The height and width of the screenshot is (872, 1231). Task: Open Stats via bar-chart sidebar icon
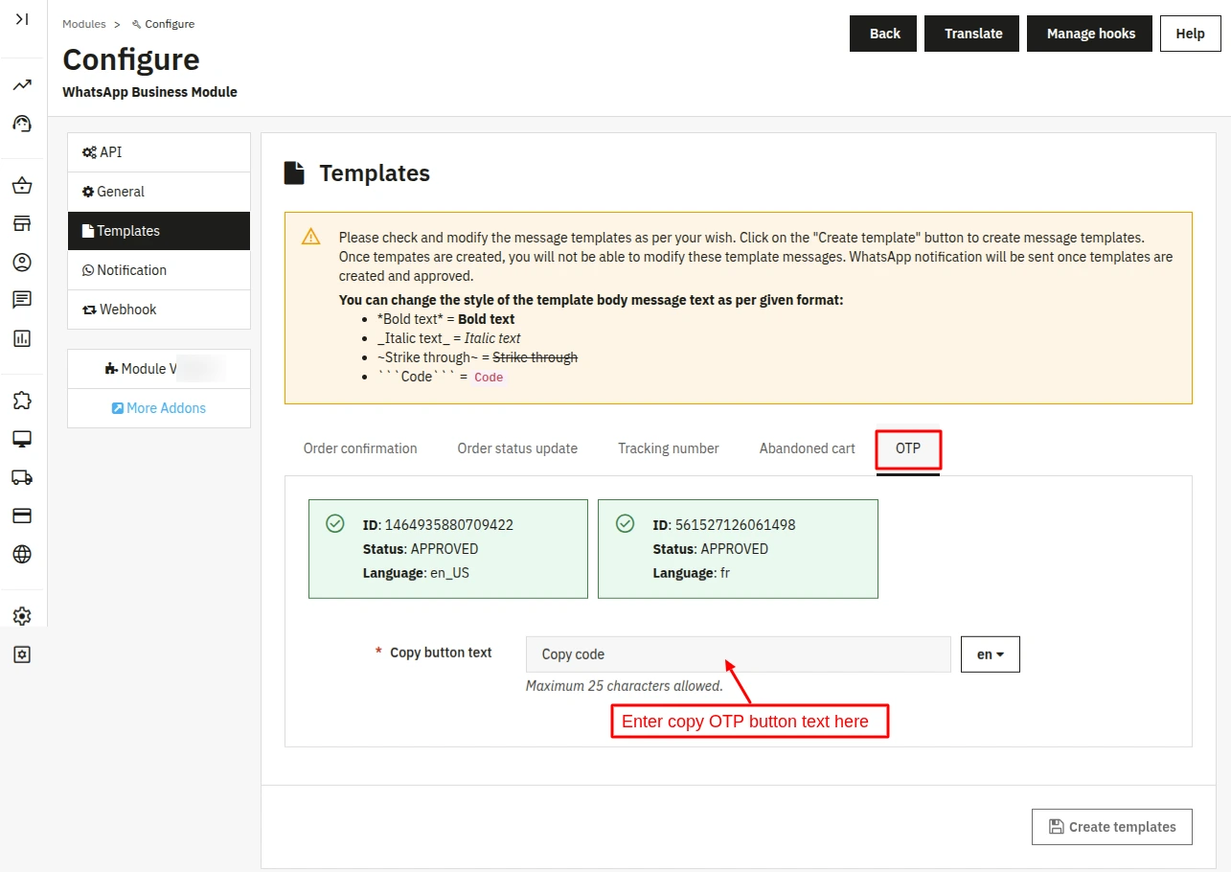point(22,338)
